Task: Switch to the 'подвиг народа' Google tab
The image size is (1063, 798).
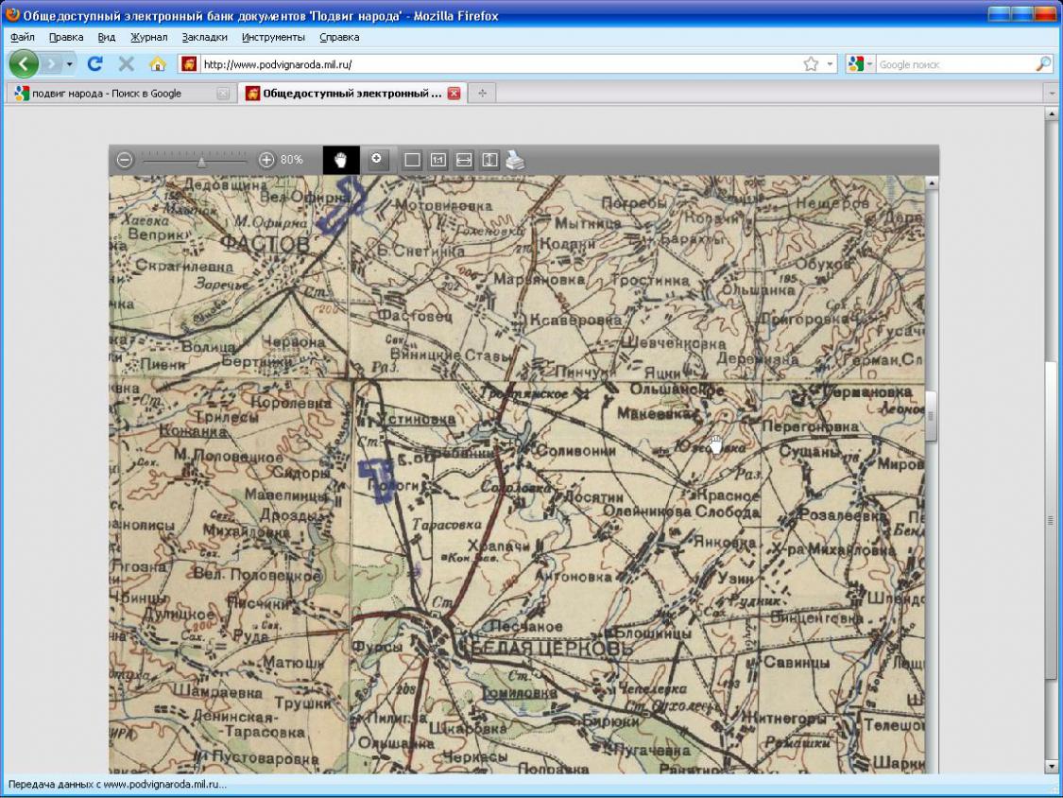Action: pyautogui.click(x=106, y=94)
